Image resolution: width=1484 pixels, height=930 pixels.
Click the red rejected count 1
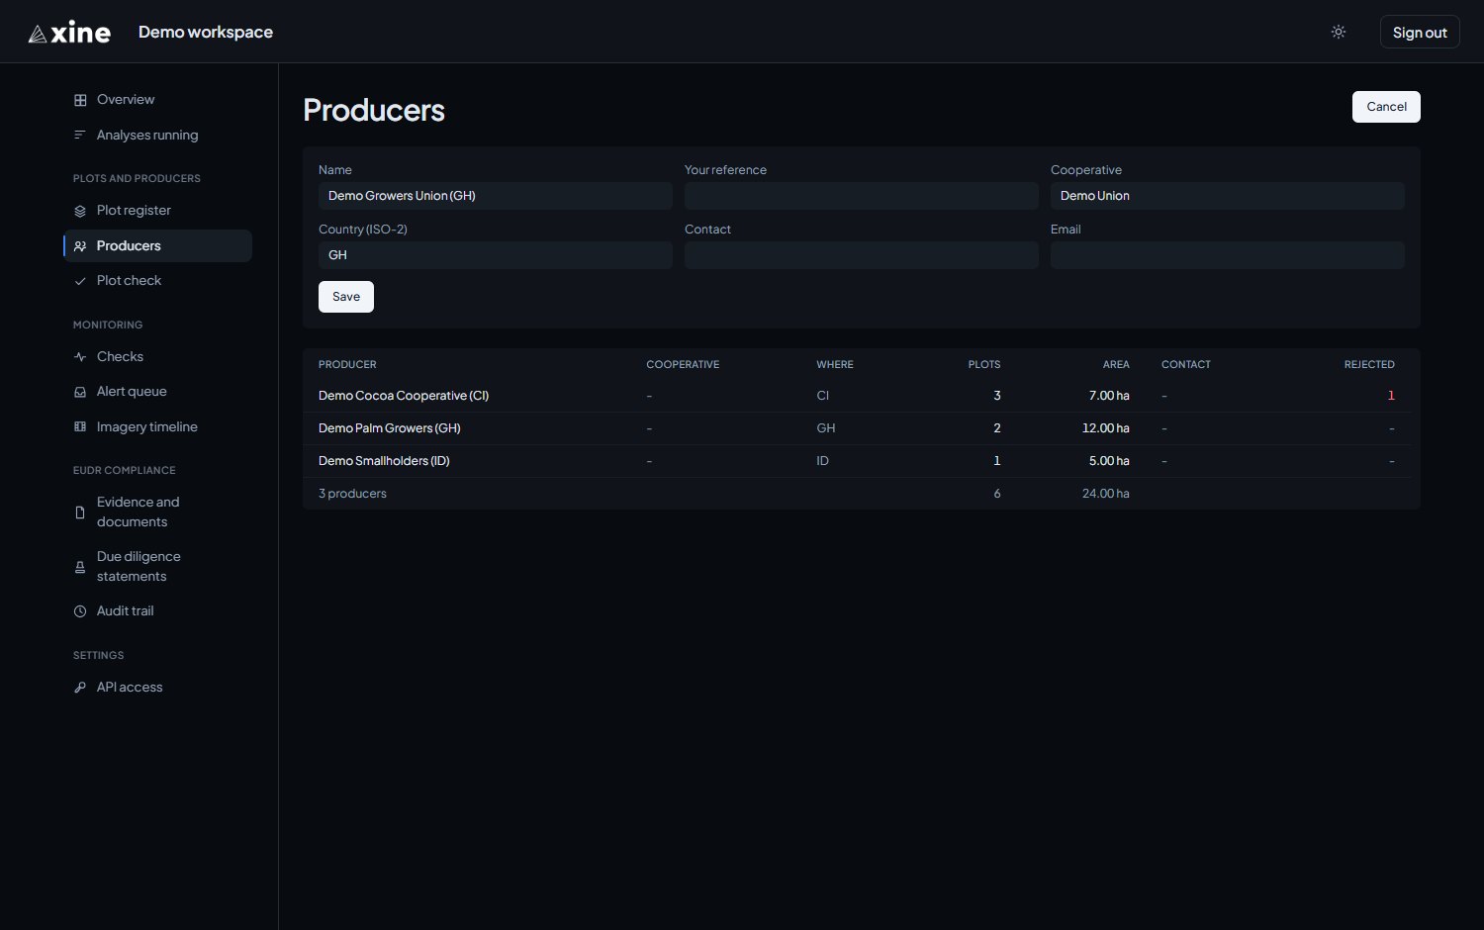click(1391, 396)
